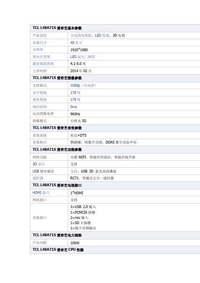Image resolution: width=200 pixels, height=283 pixels.
Task: Open the 支持 link in USB 媒体播放 row
Action: point(74,171)
